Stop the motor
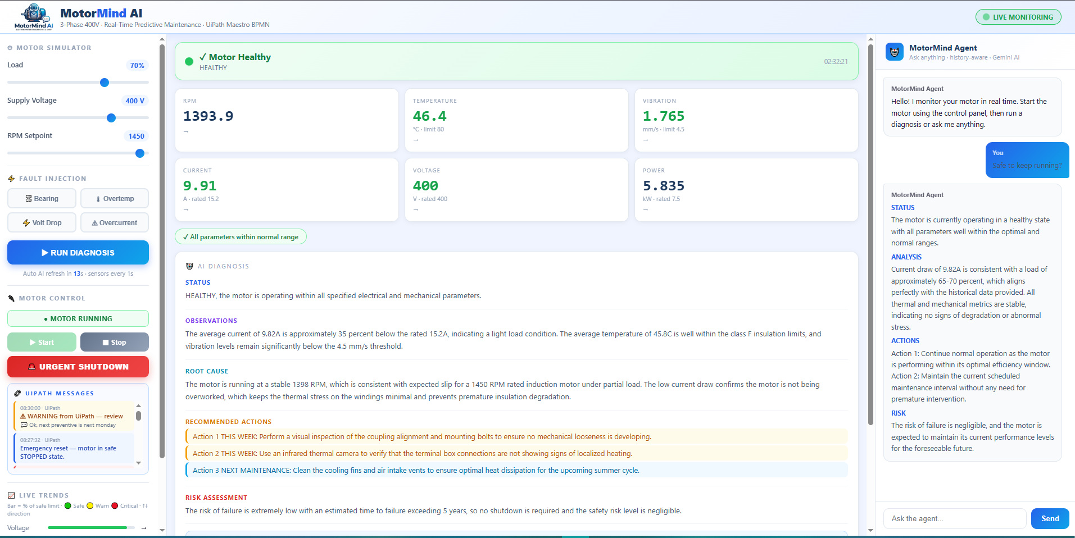Screen dimensions: 1075x538 pyautogui.click(x=115, y=342)
